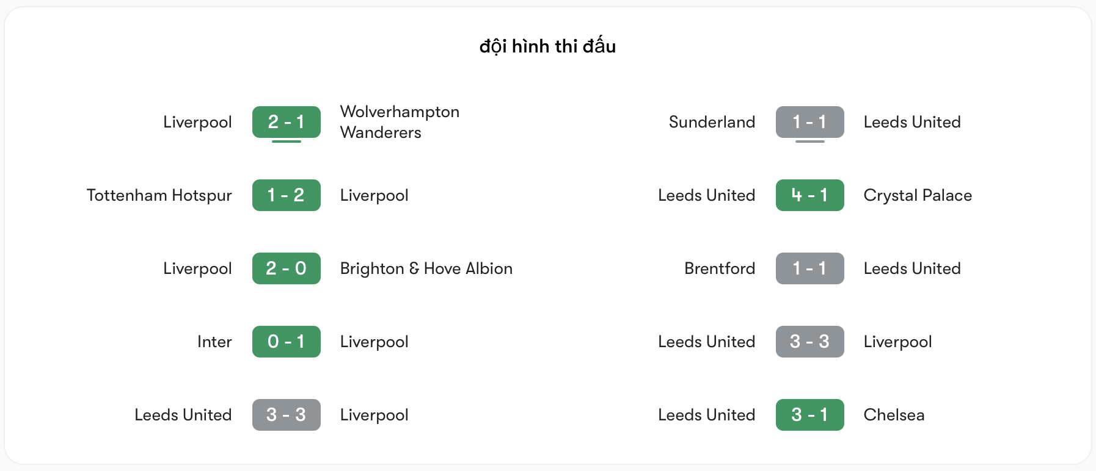Open the Liverpool team page from first row
Viewport: 1096px width, 471px height.
tap(197, 122)
